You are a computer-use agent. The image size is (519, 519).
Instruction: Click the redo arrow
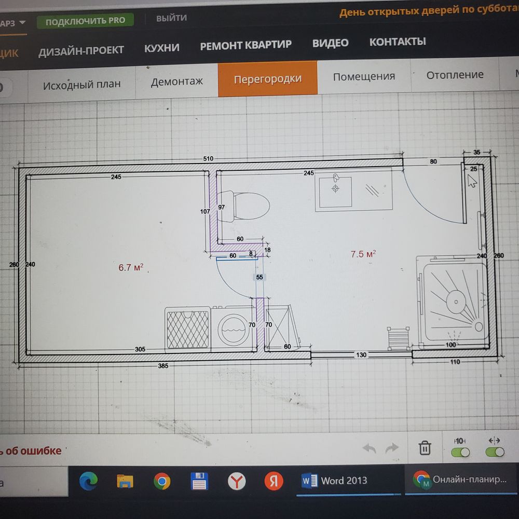(x=392, y=448)
